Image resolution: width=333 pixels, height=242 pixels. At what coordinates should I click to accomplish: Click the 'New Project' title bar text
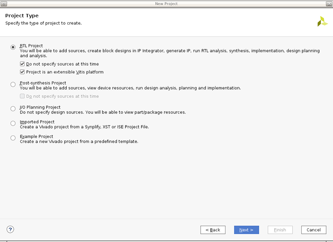[x=166, y=3]
